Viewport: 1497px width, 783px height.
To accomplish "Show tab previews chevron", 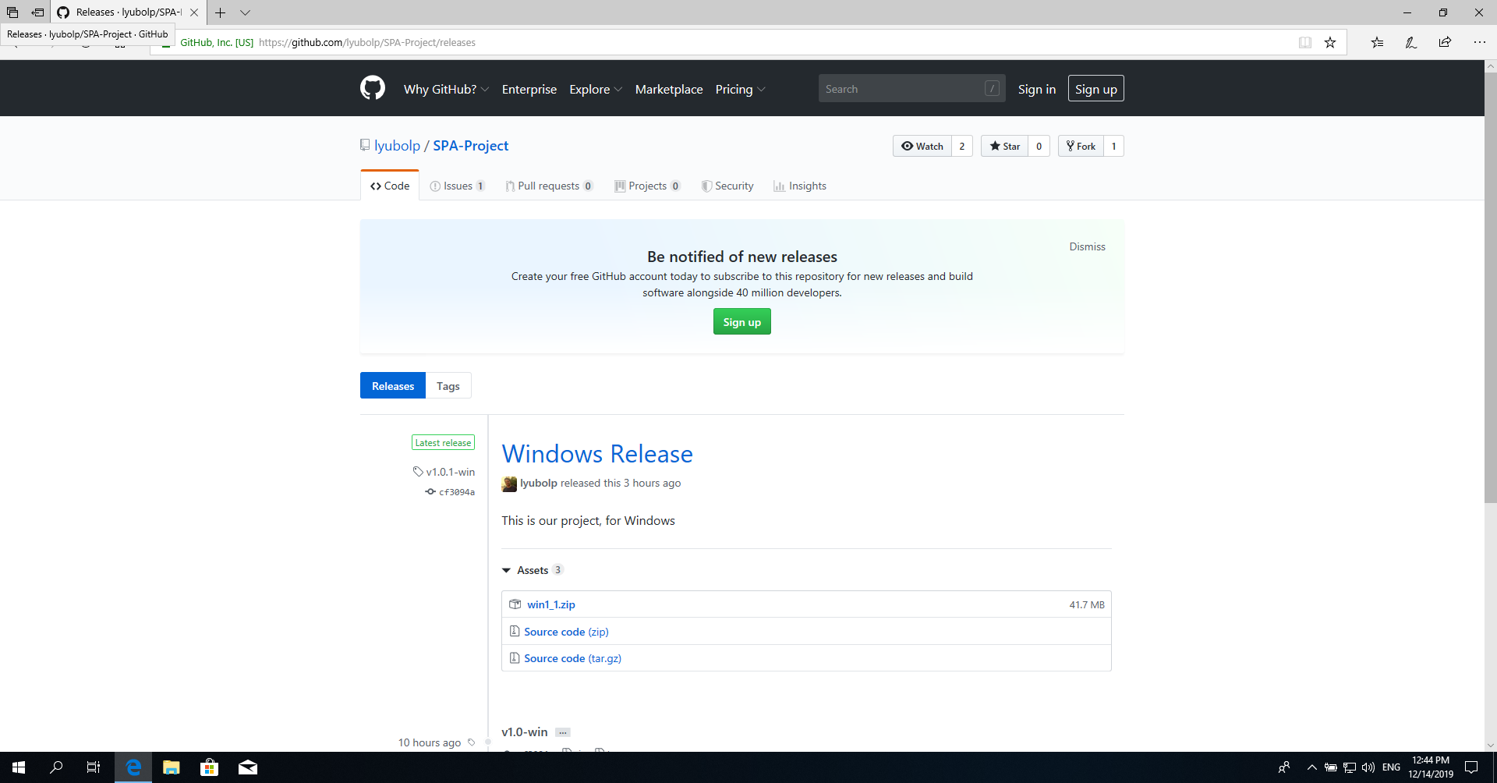I will [x=245, y=12].
